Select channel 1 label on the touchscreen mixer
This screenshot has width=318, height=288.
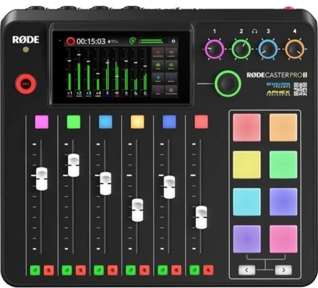70,93
